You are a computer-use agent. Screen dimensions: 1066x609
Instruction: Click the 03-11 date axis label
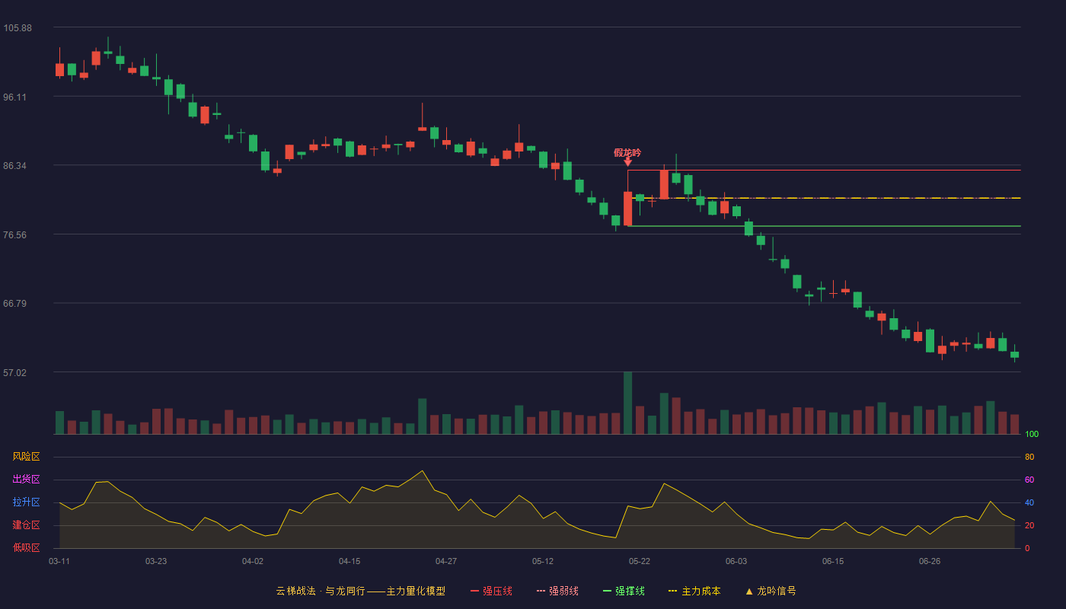pyautogui.click(x=59, y=561)
